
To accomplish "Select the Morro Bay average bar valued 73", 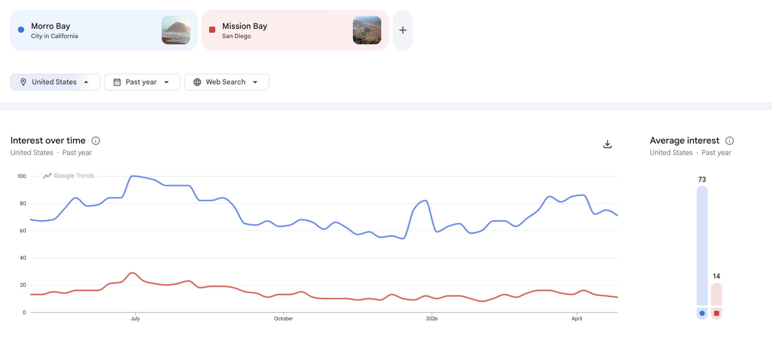I will 702,246.
